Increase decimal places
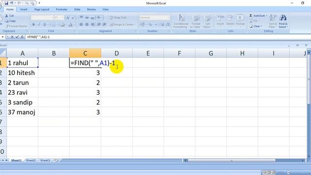 tap(162, 25)
